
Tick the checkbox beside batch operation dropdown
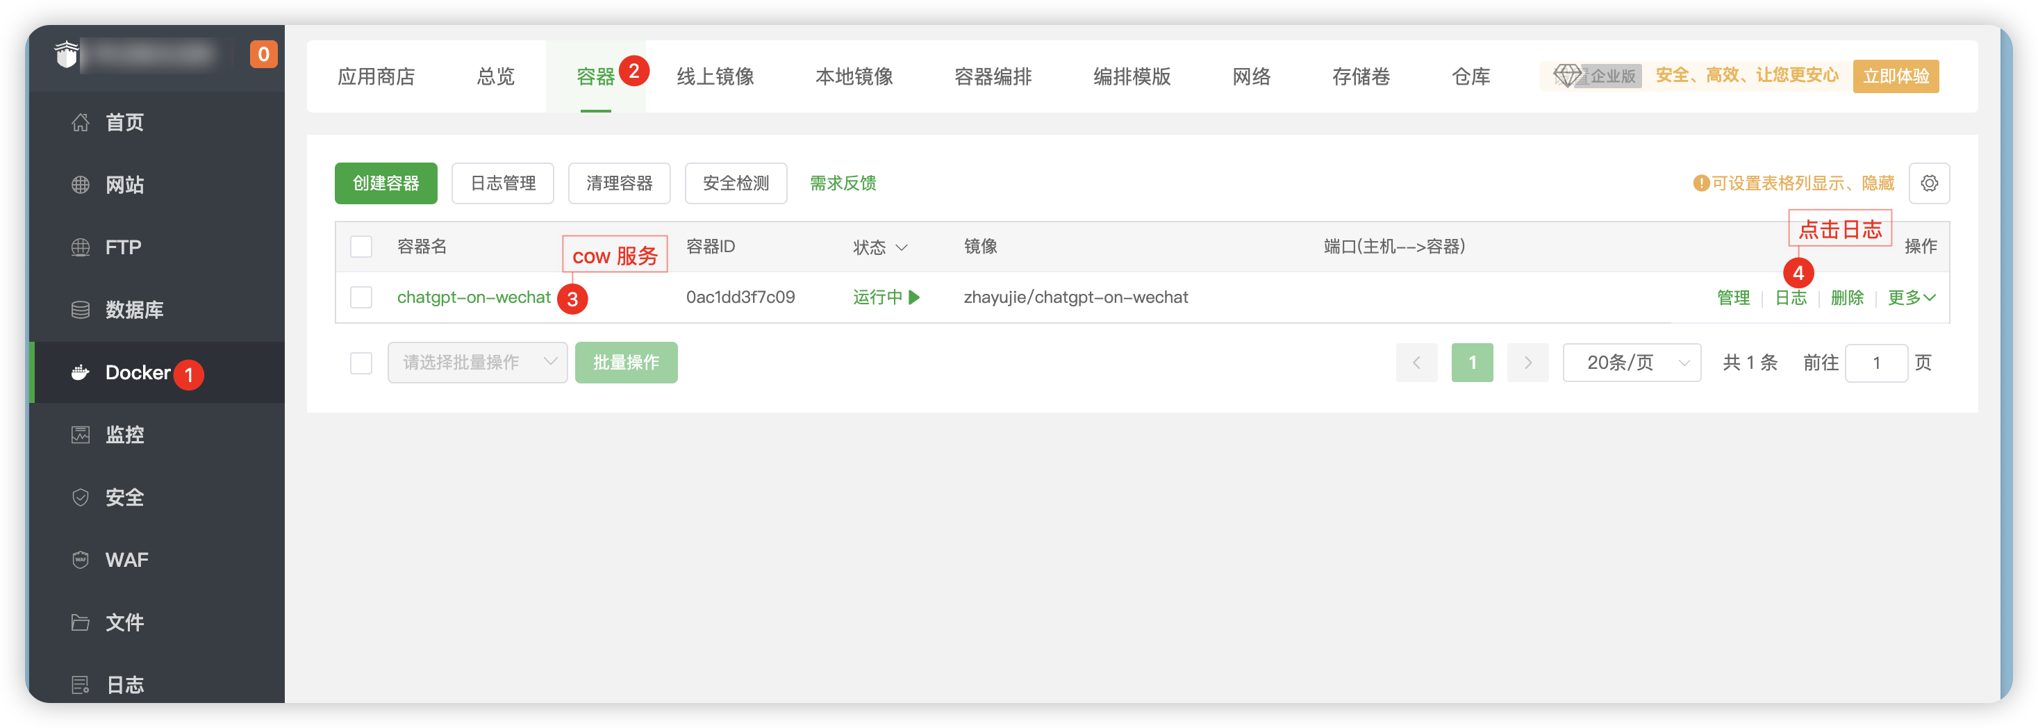pos(361,363)
